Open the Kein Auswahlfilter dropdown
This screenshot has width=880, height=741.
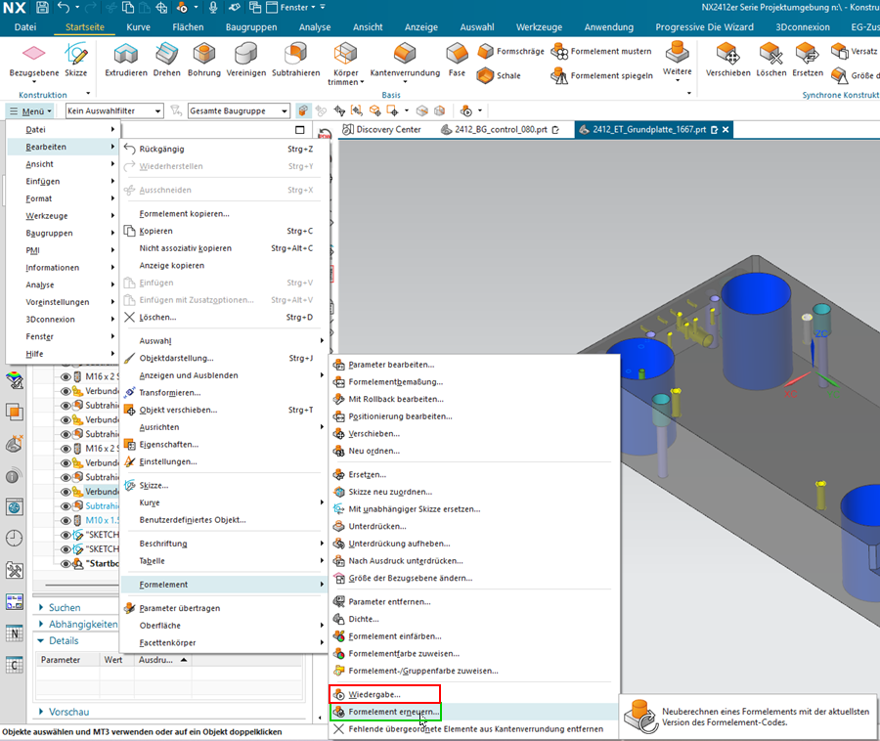(x=157, y=111)
